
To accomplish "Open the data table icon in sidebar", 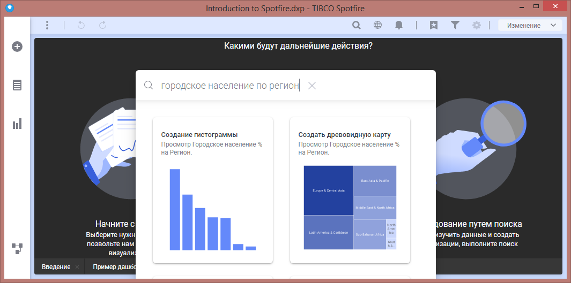I will (17, 85).
